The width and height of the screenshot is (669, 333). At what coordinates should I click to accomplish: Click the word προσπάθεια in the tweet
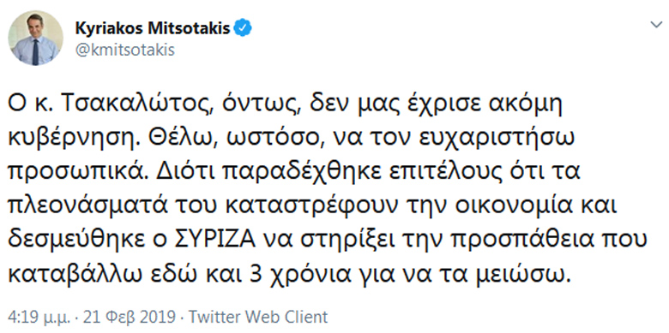pyautogui.click(x=533, y=241)
